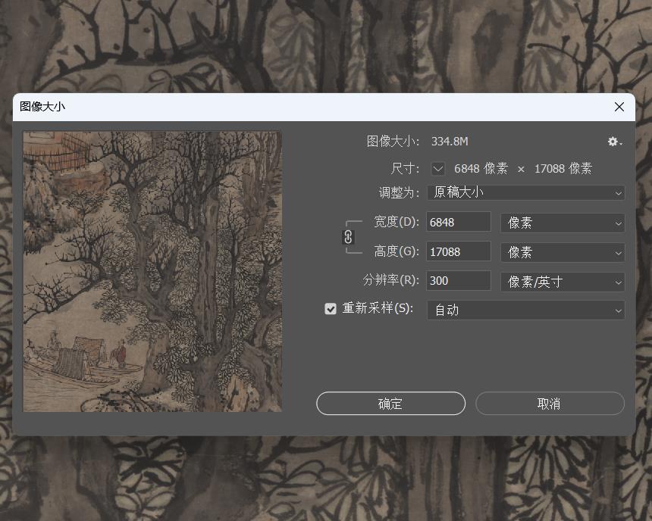Open the resolution unit 像素/英寸 dropdown
The width and height of the screenshot is (652, 521).
563,282
